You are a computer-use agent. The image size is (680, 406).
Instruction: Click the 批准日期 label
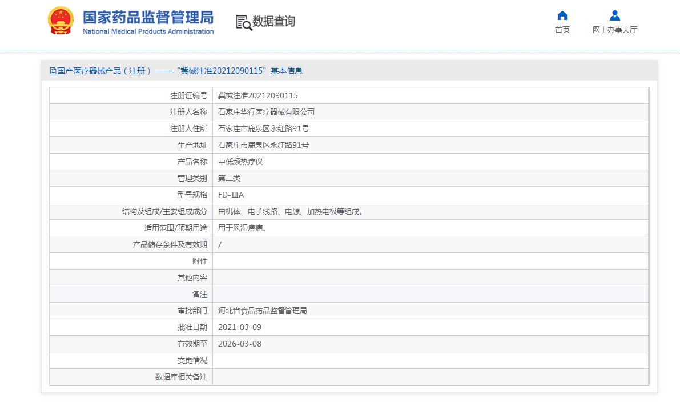click(192, 327)
